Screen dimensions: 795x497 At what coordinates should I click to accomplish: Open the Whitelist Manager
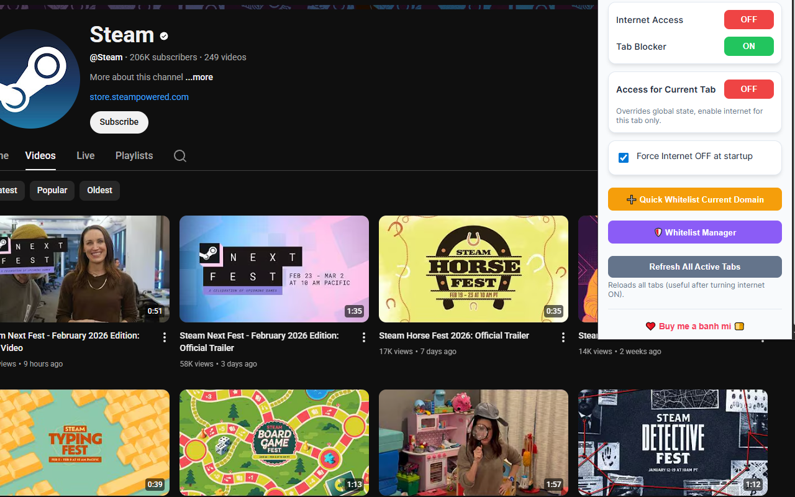click(x=695, y=232)
